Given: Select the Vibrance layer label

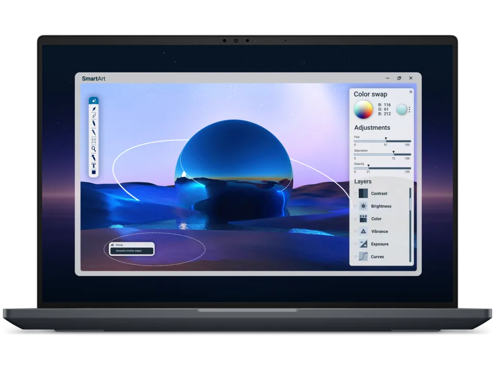Looking at the screenshot, I should click(379, 231).
